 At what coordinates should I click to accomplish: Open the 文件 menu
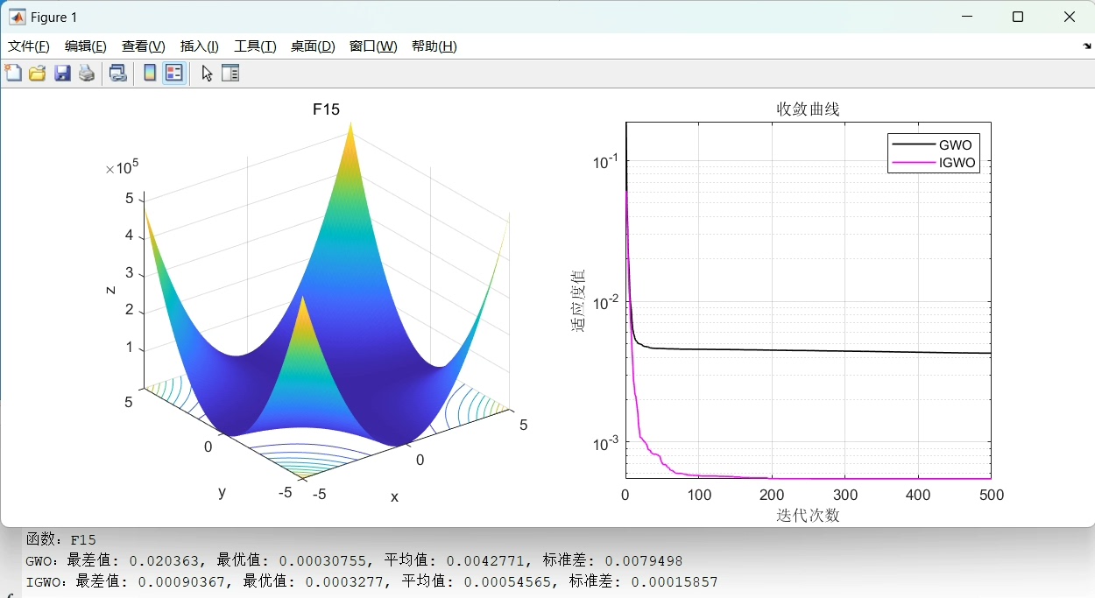click(x=27, y=46)
